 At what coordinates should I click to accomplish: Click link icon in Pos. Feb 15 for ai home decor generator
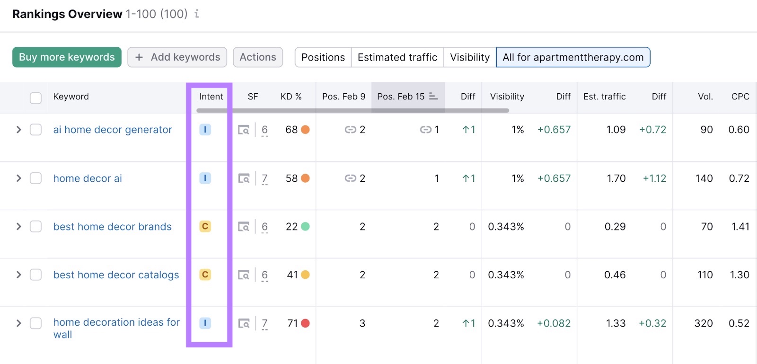(425, 130)
